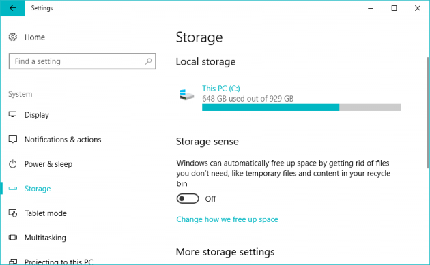Click the search magnifier icon
The image size is (430, 265).
(x=148, y=61)
